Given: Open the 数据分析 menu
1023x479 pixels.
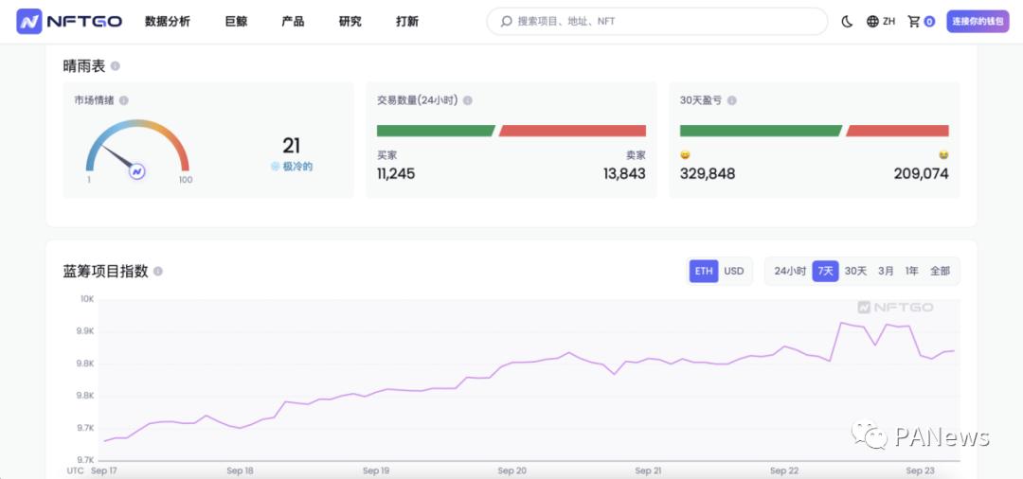Looking at the screenshot, I should 168,21.
